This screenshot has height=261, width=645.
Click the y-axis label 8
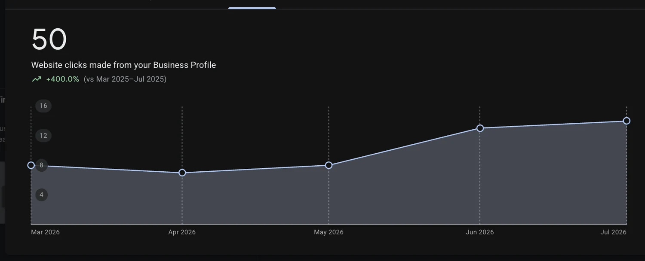point(42,165)
